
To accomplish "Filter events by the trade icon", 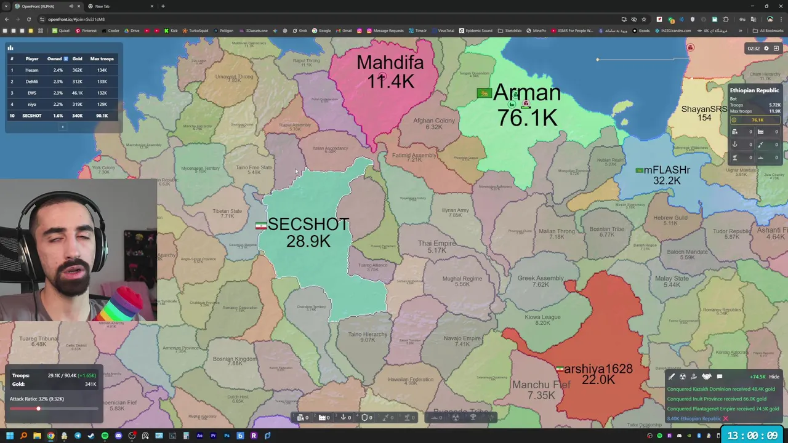I will 694,377.
